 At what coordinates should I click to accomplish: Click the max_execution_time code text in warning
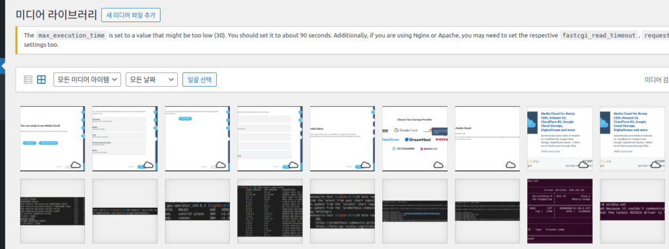(x=71, y=35)
